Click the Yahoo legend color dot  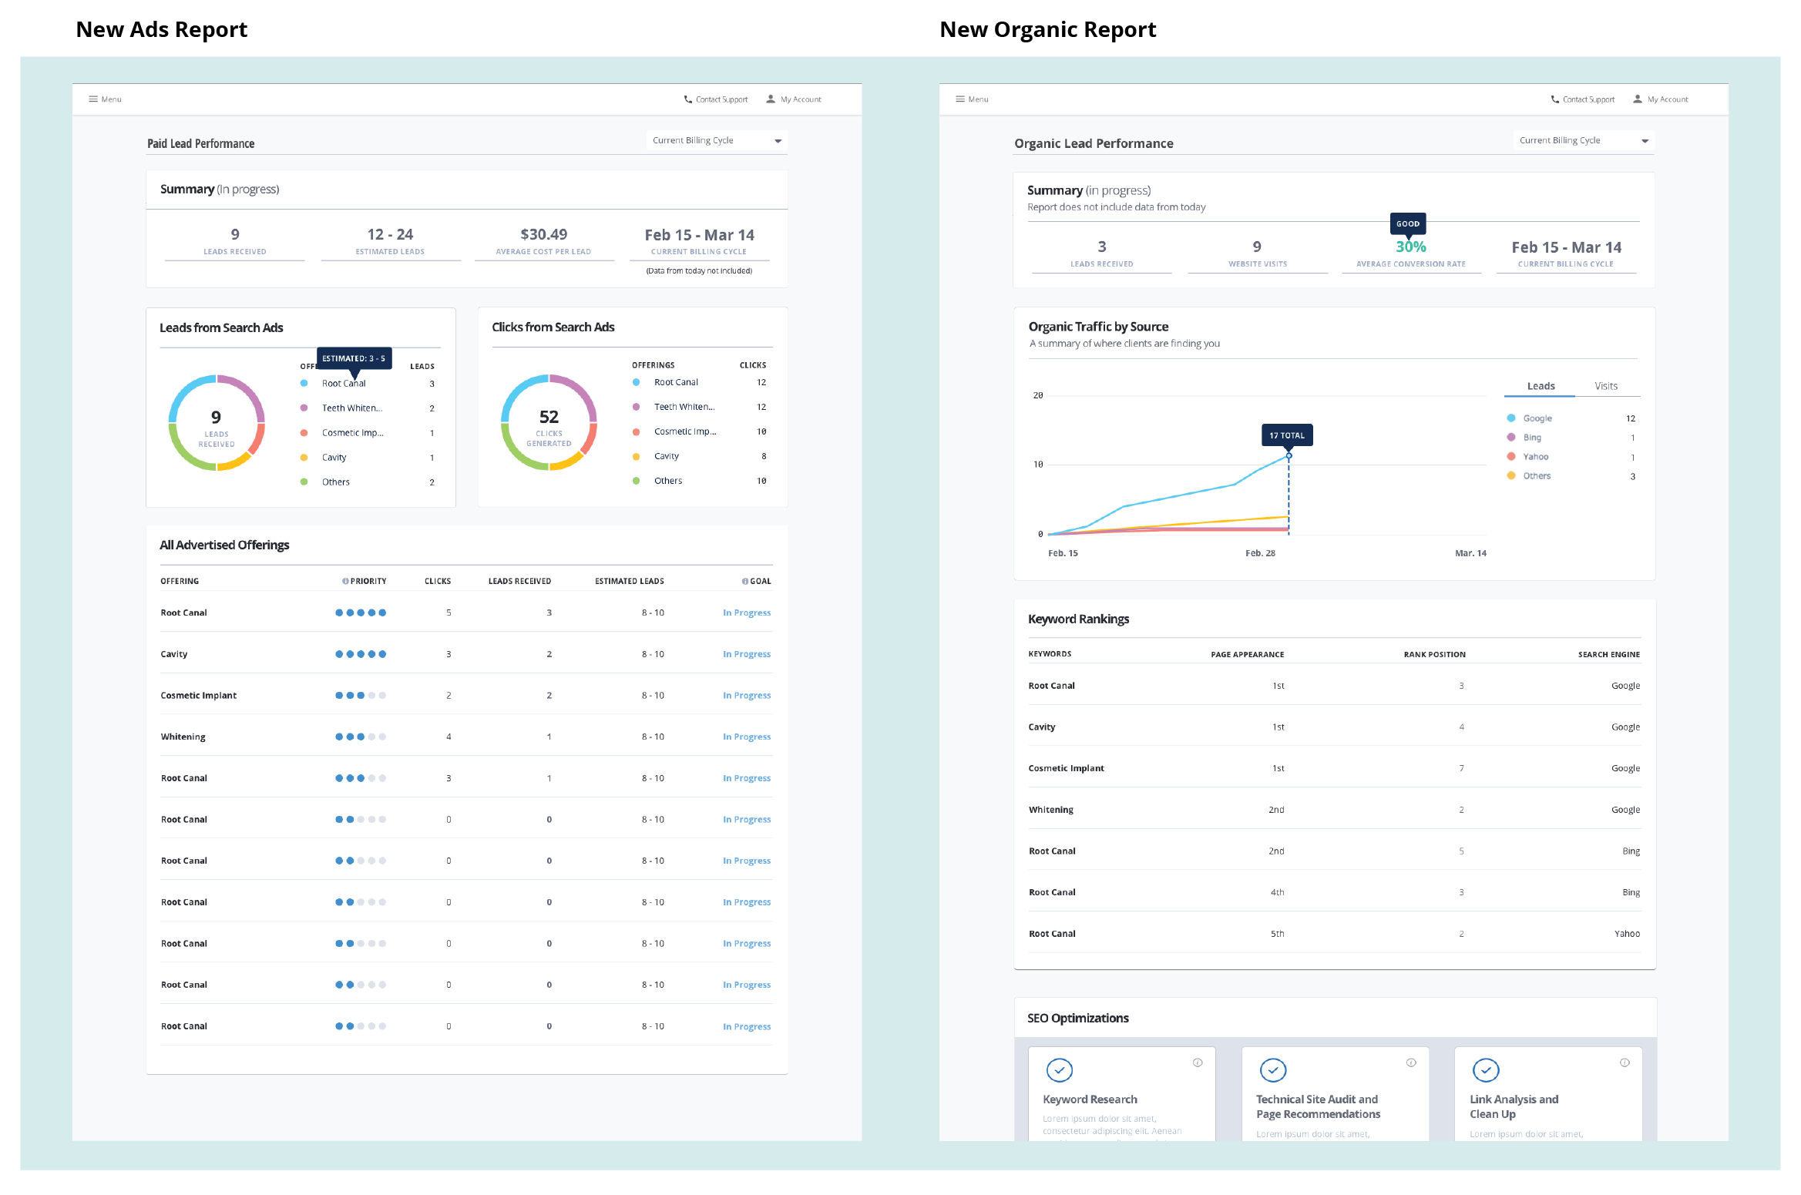(x=1511, y=457)
